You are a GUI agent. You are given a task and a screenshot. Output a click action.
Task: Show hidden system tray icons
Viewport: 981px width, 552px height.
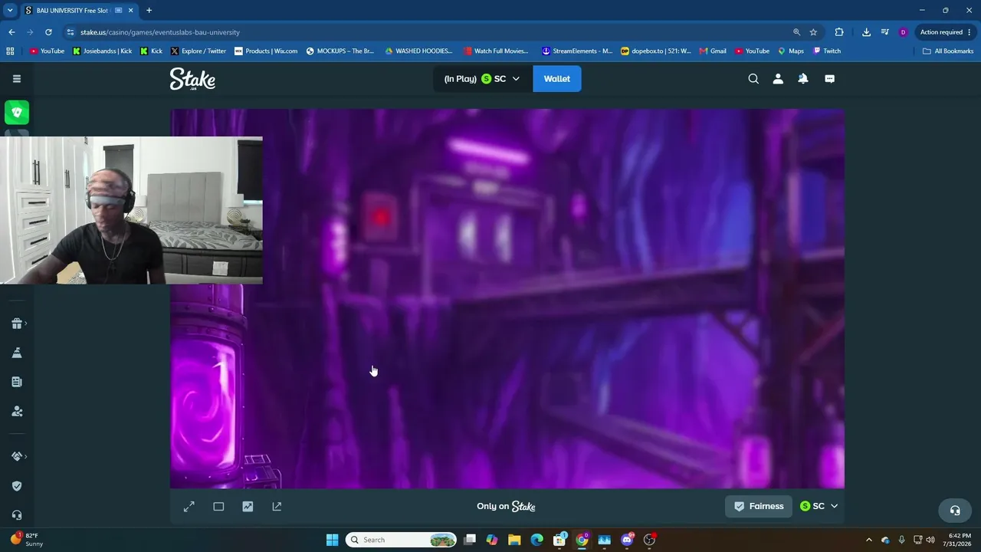pos(868,540)
